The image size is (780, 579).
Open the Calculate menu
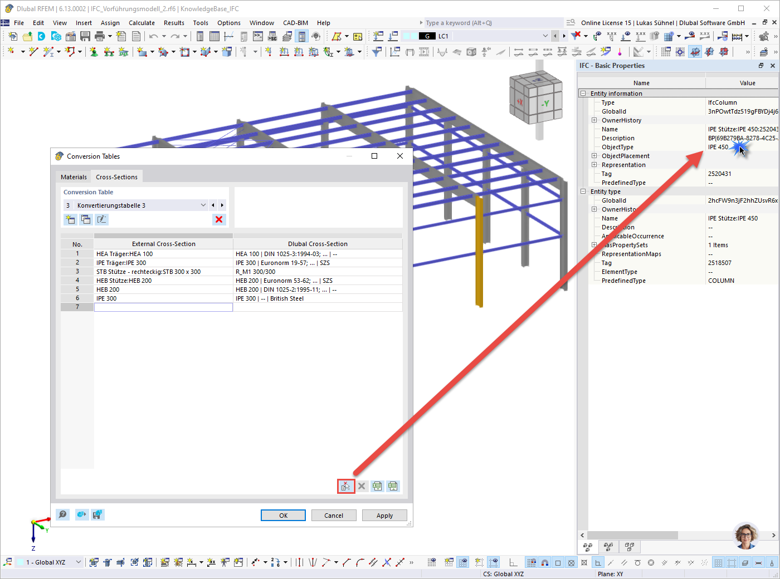tap(142, 23)
